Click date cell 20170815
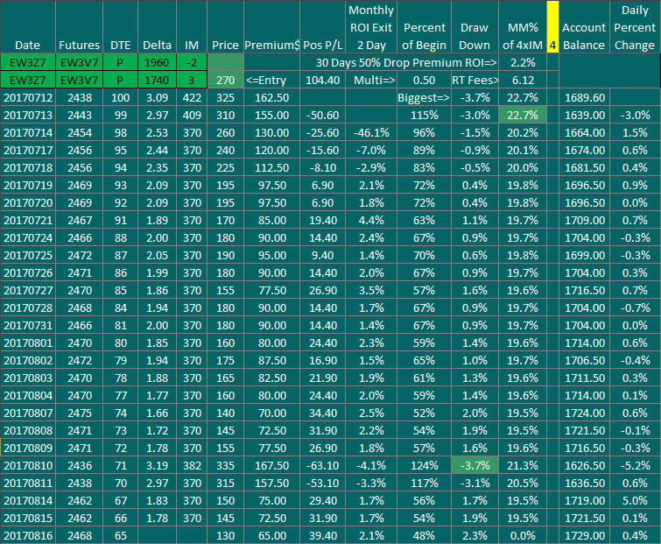Viewport: 661px width, 544px height. tap(27, 518)
